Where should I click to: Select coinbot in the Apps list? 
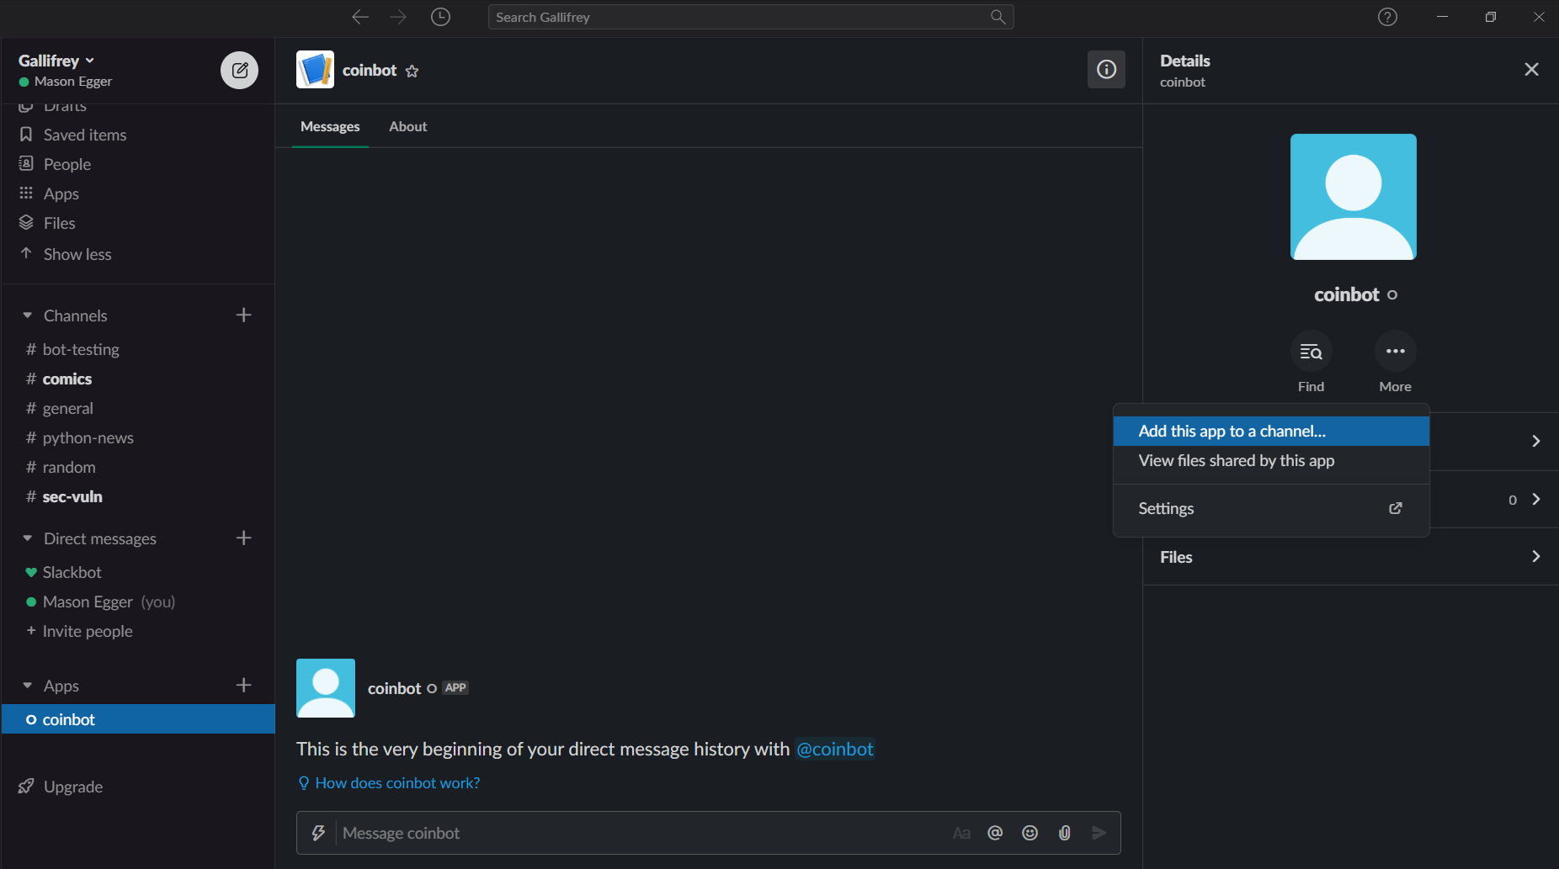pos(138,719)
